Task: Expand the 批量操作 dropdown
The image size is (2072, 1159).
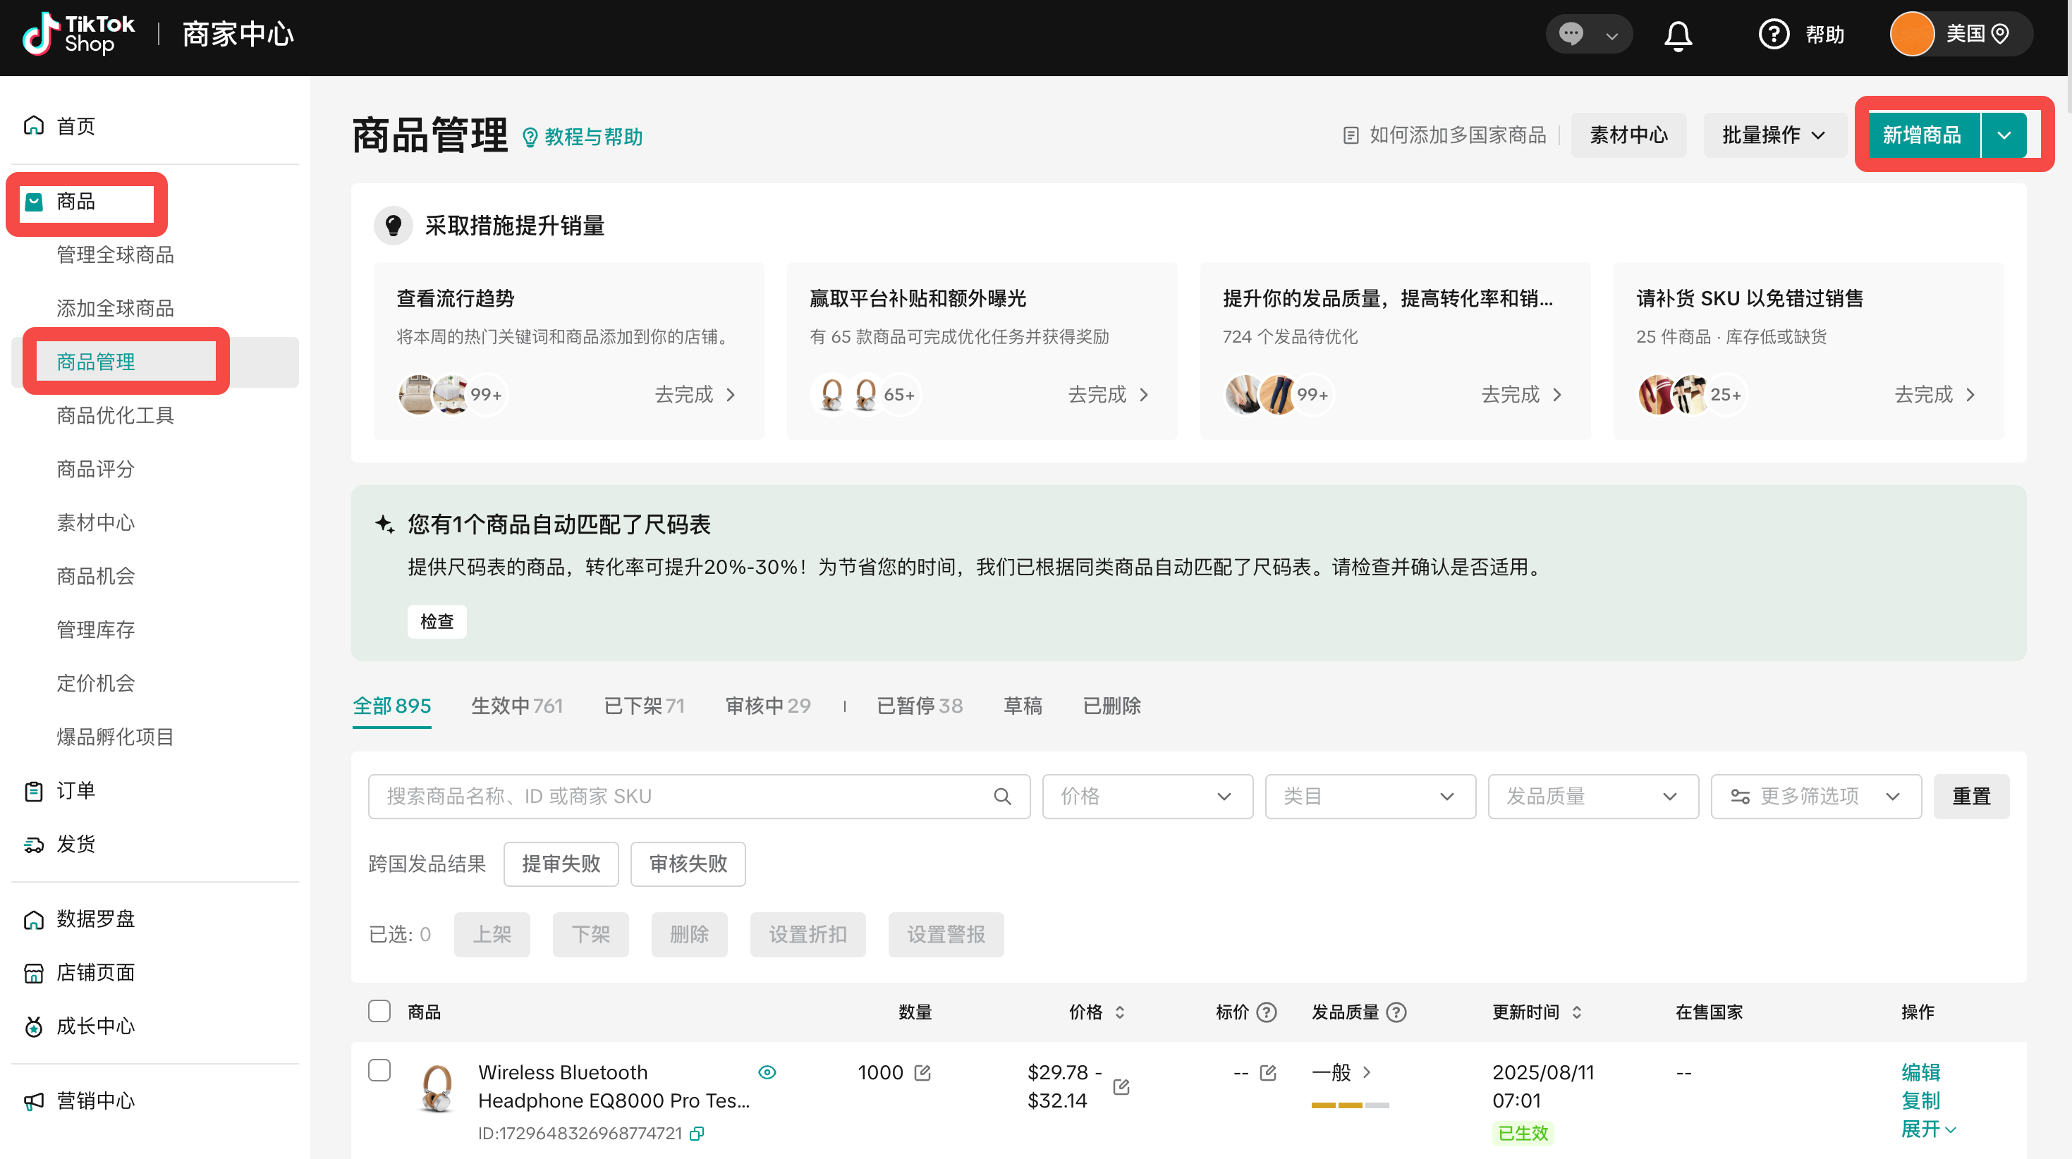Action: click(x=1773, y=135)
